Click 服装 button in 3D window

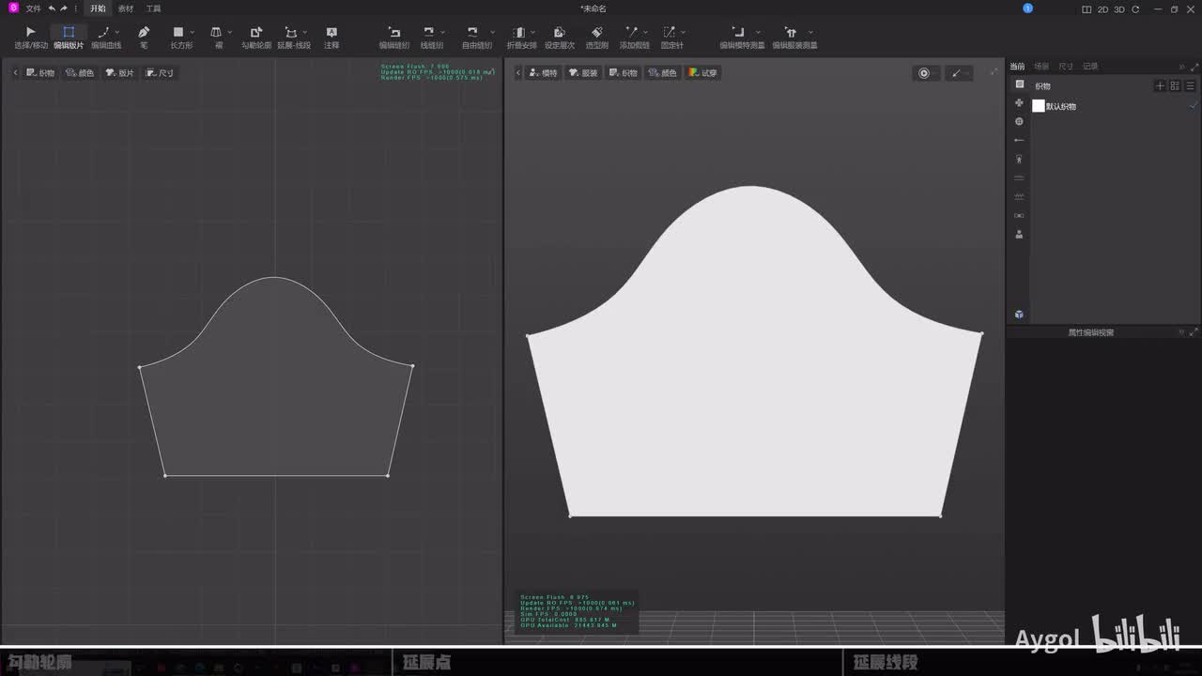583,72
